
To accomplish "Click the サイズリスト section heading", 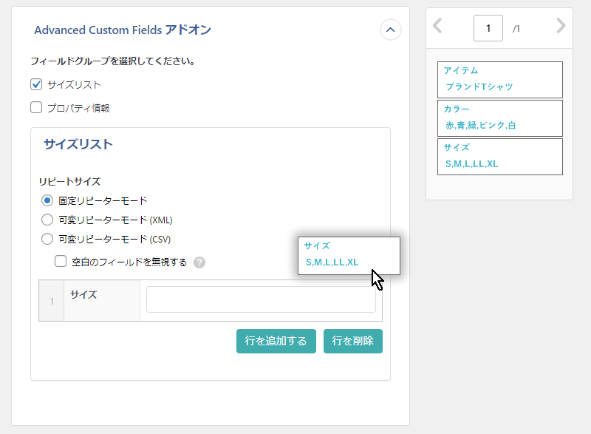I will pos(78,144).
